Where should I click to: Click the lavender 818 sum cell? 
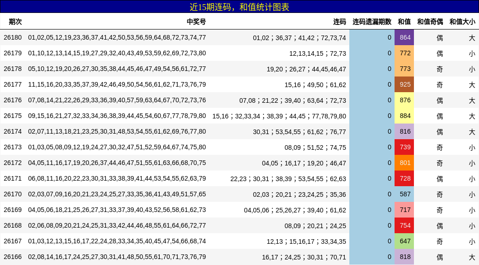tap(404, 257)
